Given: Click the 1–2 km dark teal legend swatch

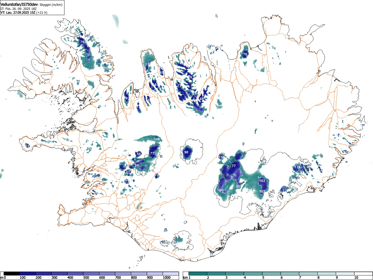Looking at the screenshot, I should coord(198,274).
